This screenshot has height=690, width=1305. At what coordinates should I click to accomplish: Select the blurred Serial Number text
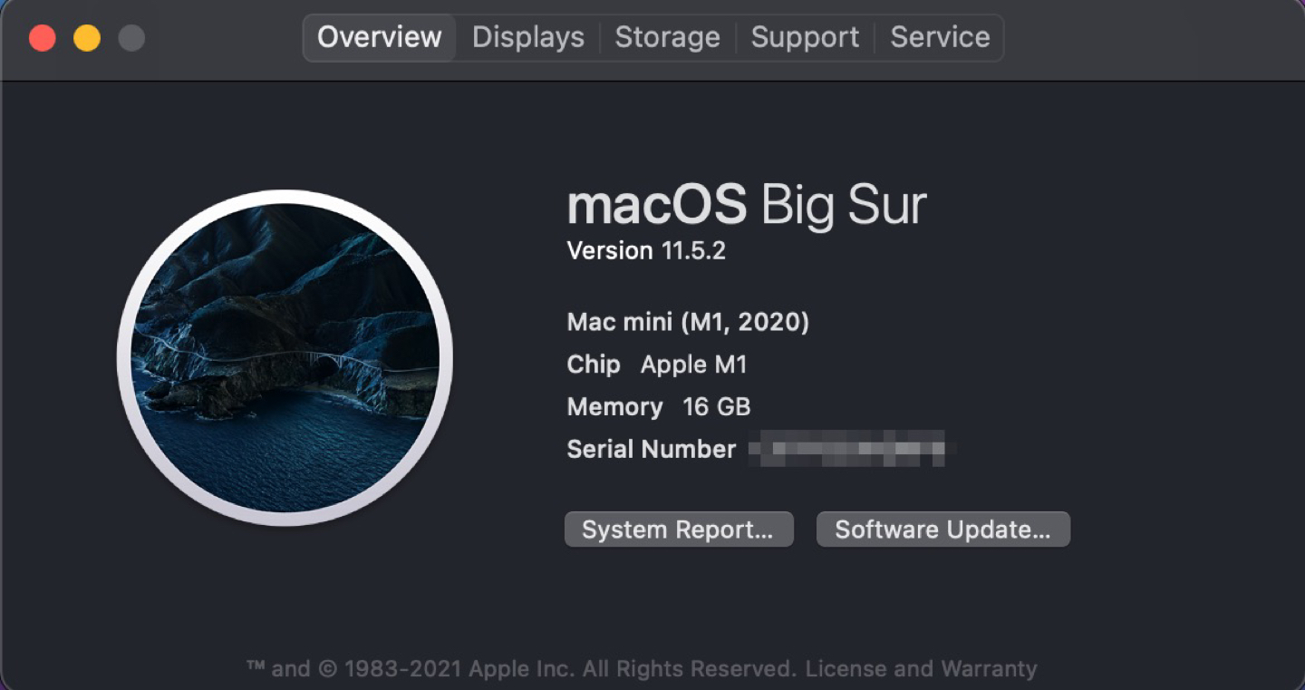[x=852, y=449]
